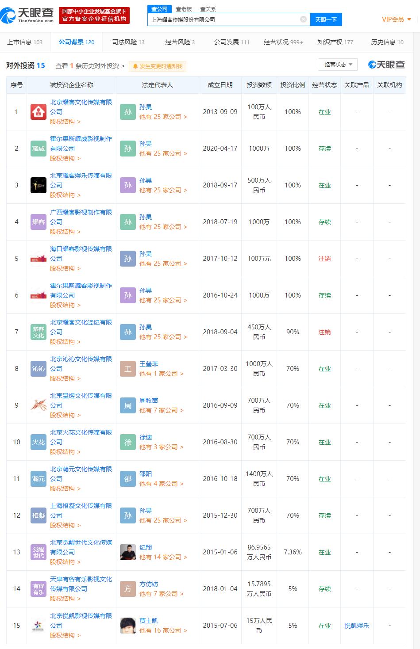Open the 北京觉醒世代文化传媒有限公司 company link
The image size is (420, 649).
81,547
